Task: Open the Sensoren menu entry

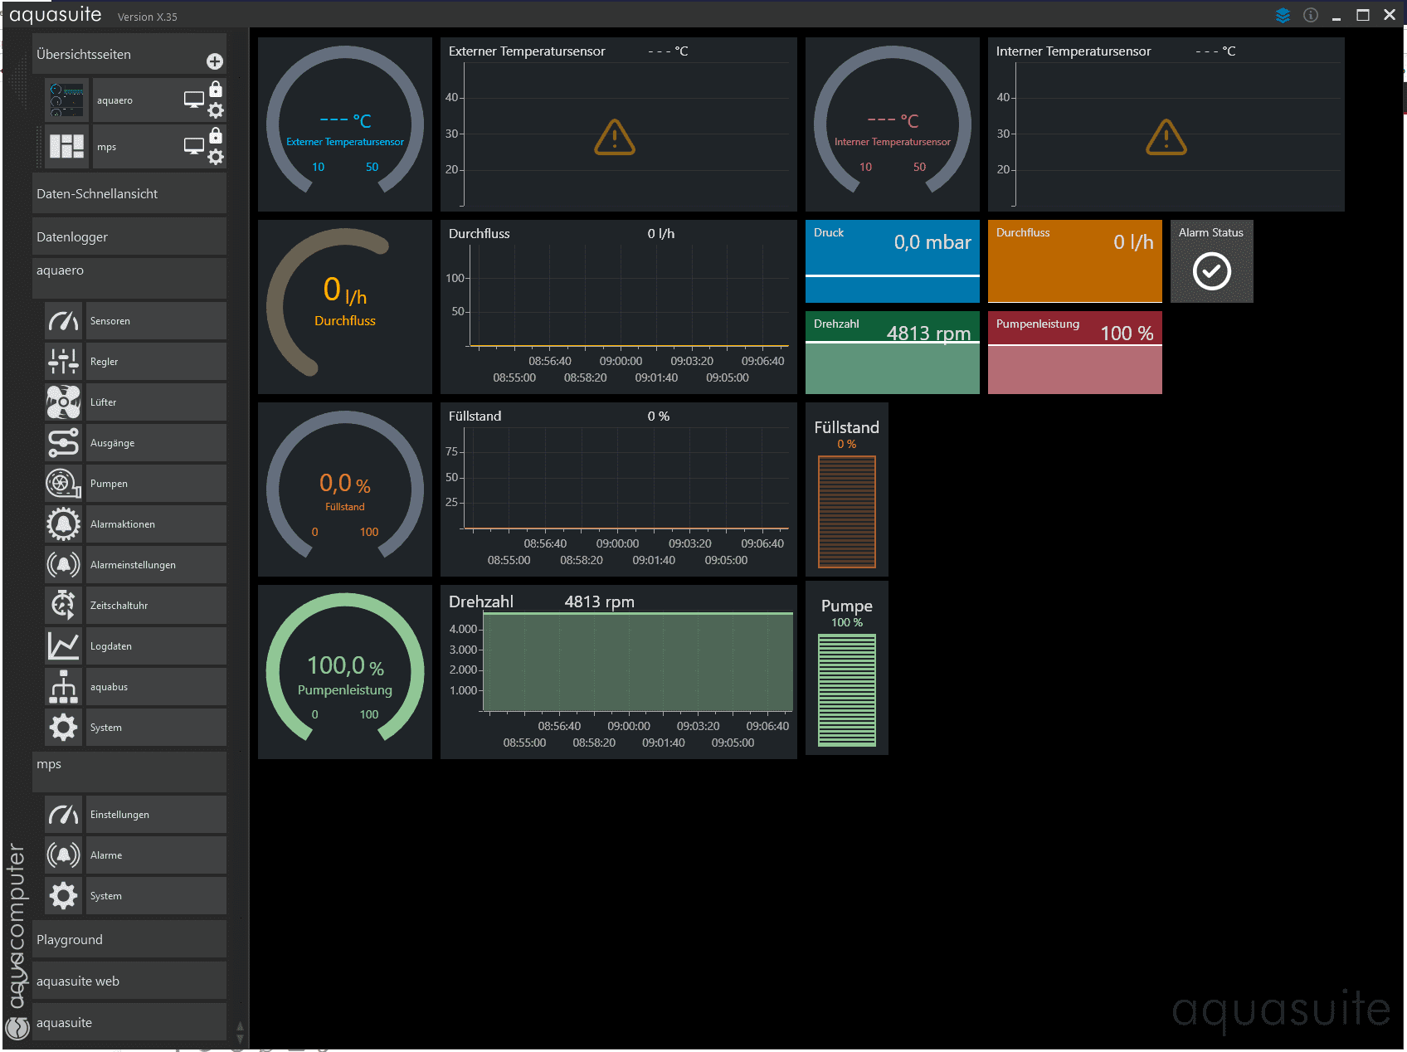Action: [156, 321]
